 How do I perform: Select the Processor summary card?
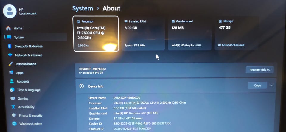pos(96,34)
